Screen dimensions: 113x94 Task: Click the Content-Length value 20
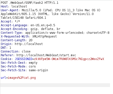[x=30, y=40]
